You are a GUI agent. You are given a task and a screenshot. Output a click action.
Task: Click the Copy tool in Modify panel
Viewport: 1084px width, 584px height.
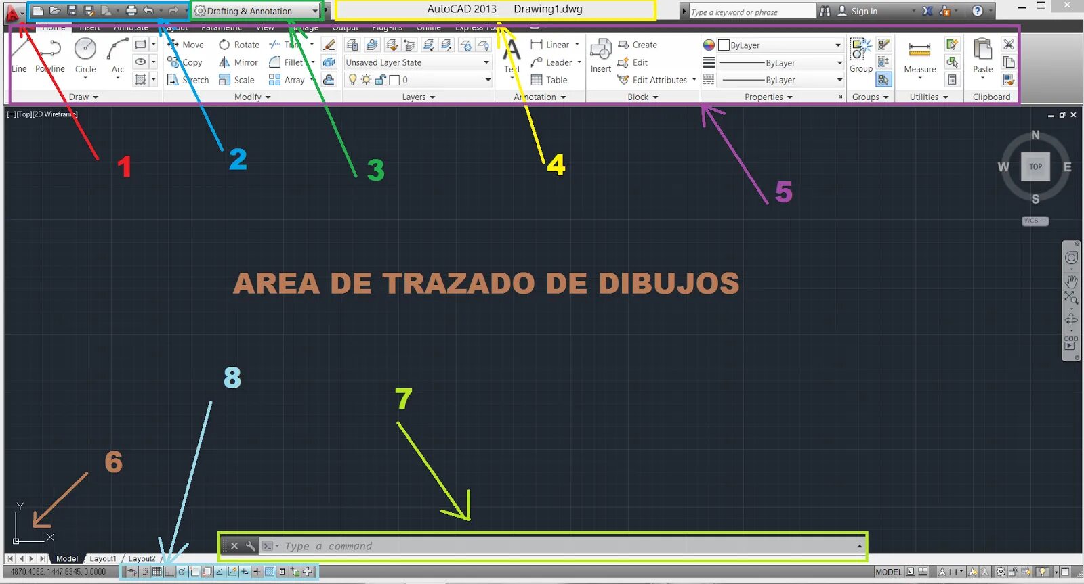click(185, 62)
